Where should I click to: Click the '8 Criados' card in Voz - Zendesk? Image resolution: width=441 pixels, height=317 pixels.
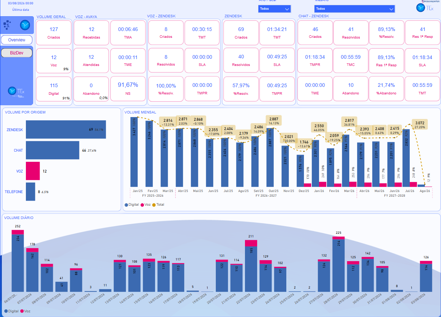[x=166, y=33]
